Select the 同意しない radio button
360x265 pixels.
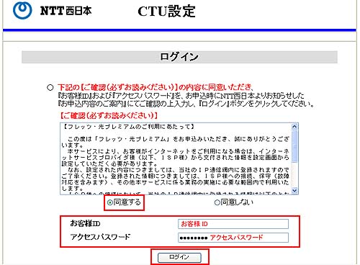coord(217,202)
